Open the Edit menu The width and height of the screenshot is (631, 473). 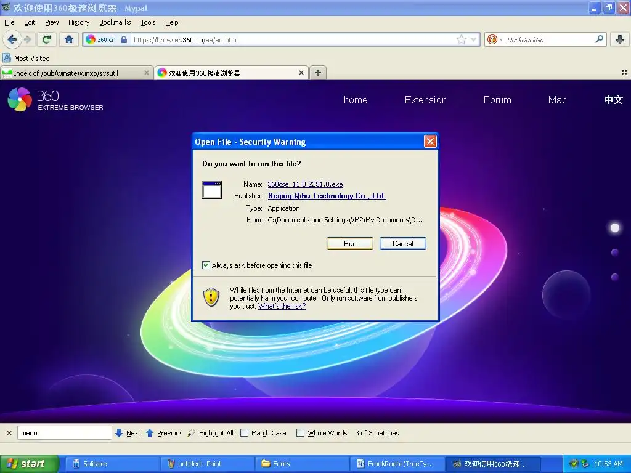[x=30, y=22]
